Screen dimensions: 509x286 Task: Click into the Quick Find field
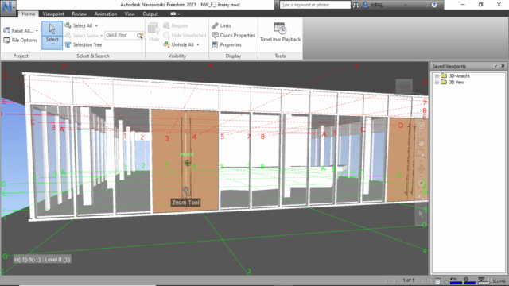click(121, 35)
